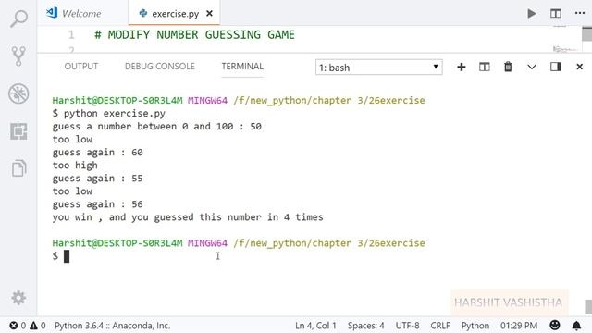592x333 pixels.
Task: Select the TERMINAL panel tab
Action: point(242,67)
